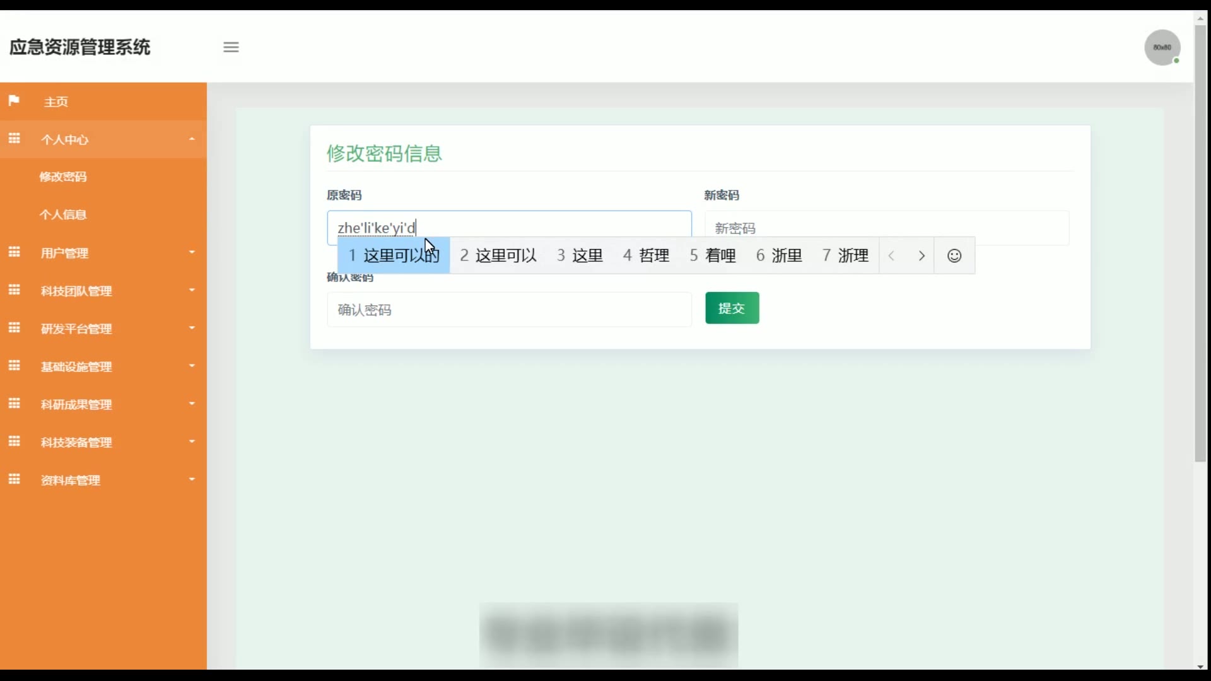Click the vertical page scrollbar thumb
1211x681 pixels.
[1200, 243]
